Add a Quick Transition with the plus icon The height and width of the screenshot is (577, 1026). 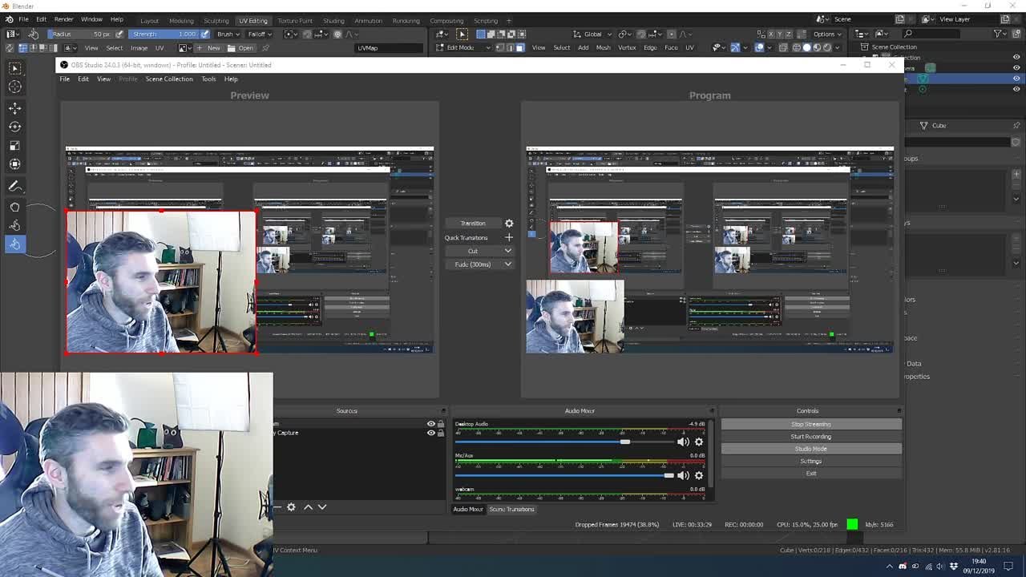point(509,237)
